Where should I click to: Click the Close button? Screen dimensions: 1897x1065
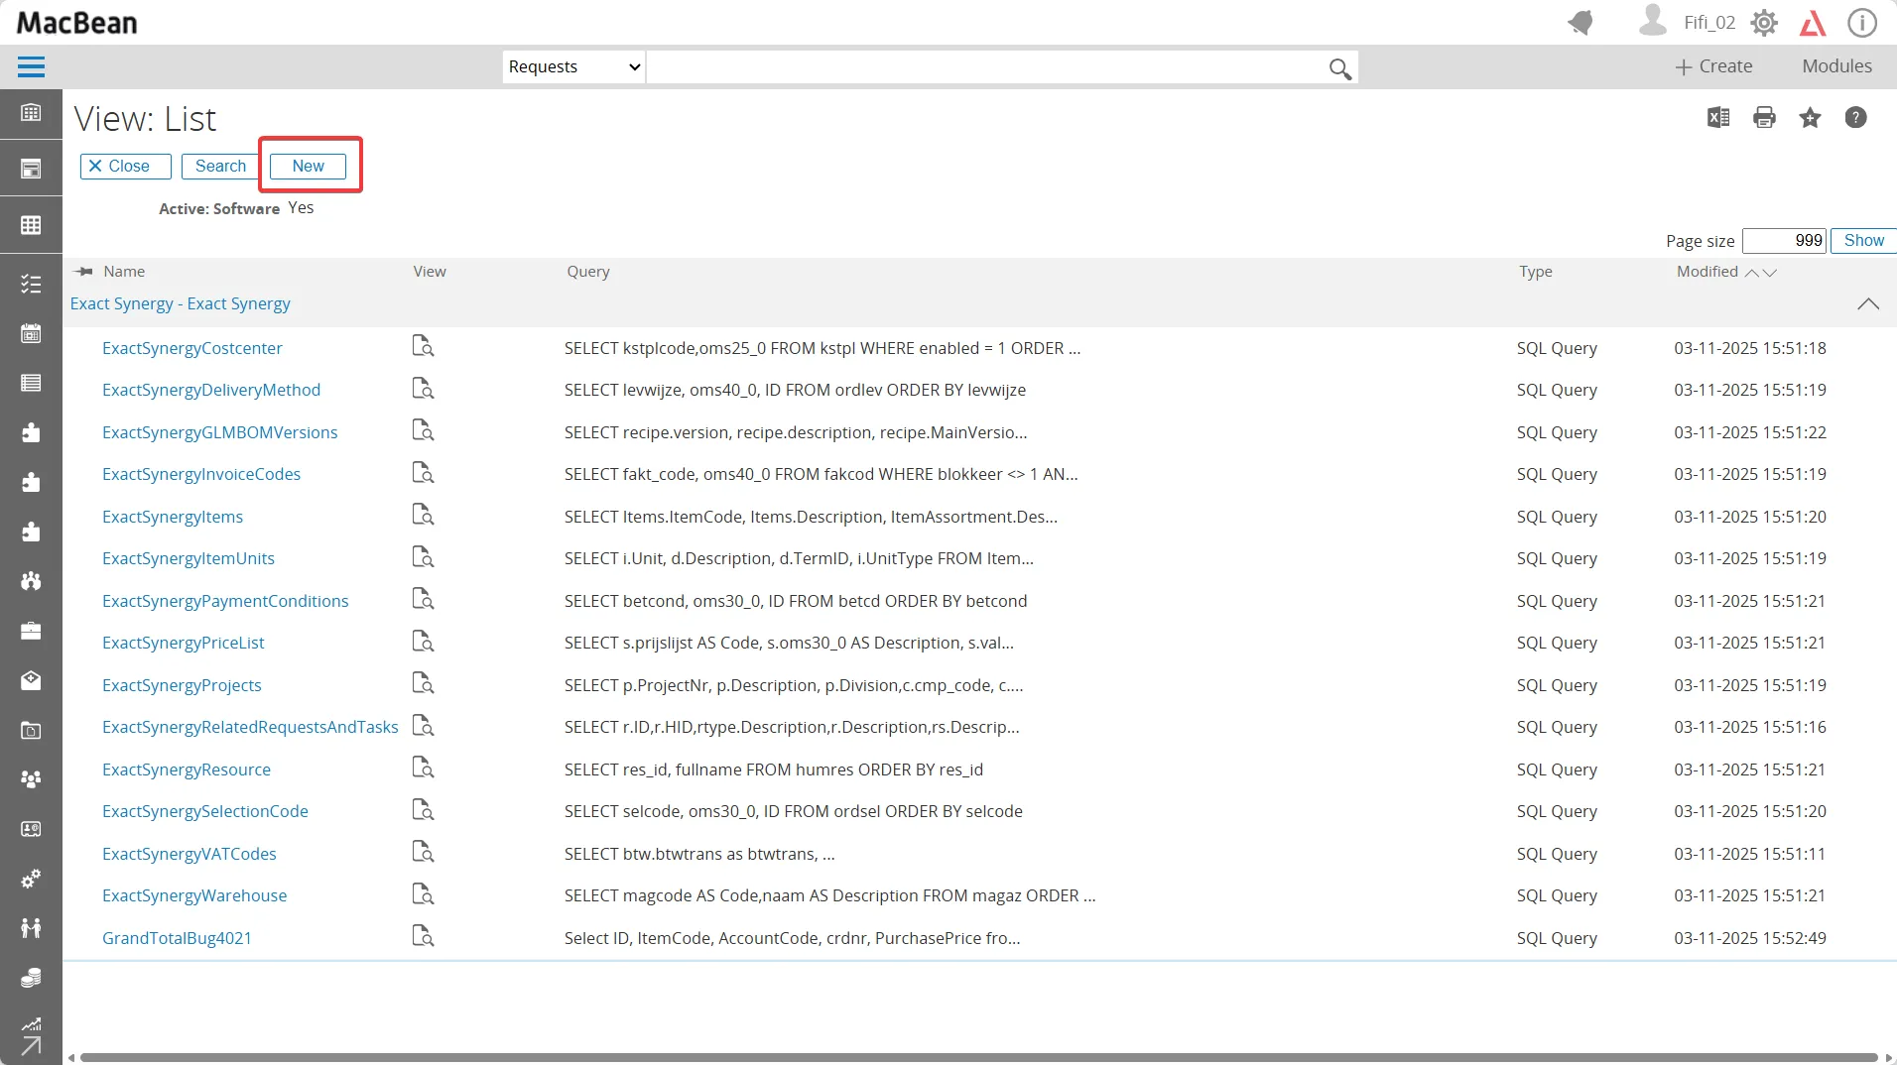(x=126, y=166)
